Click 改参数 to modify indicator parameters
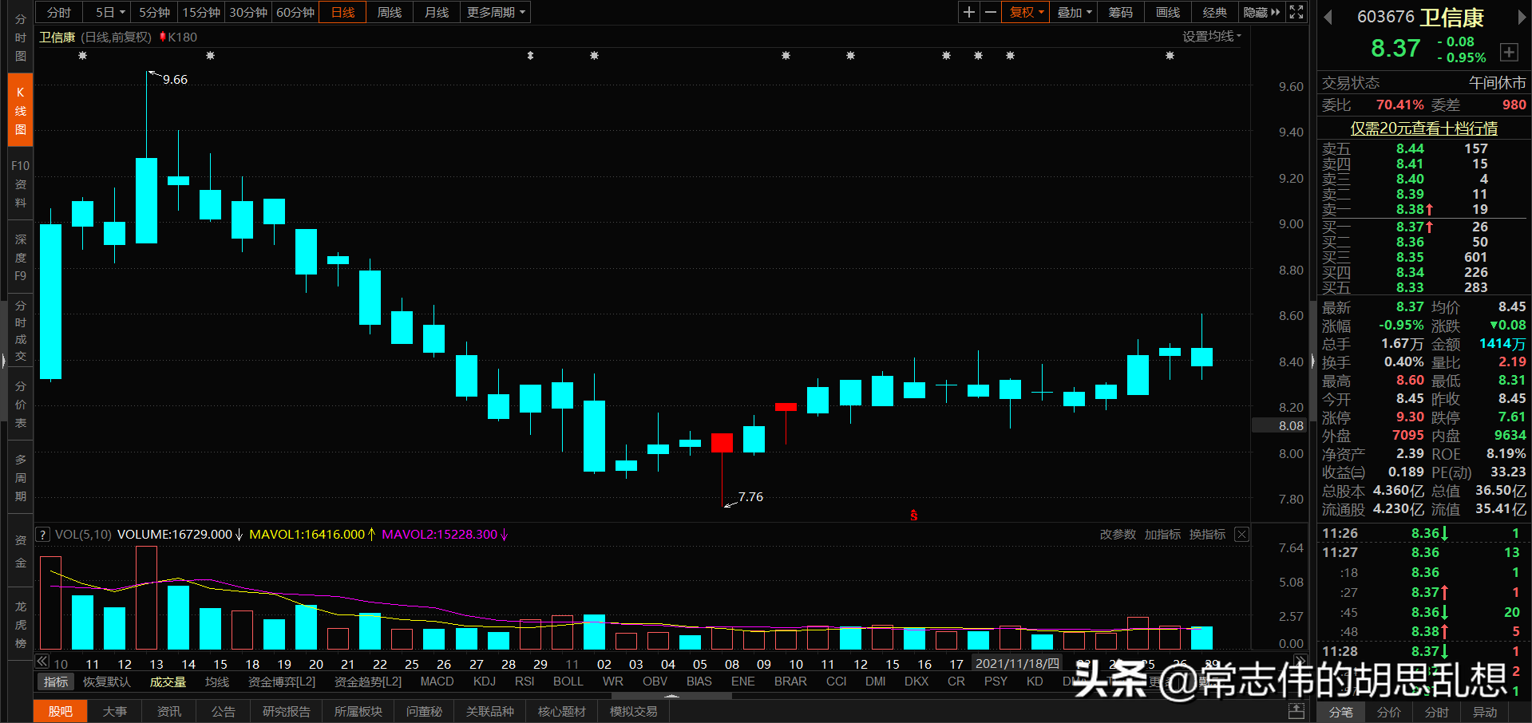This screenshot has height=723, width=1532. tap(1117, 534)
